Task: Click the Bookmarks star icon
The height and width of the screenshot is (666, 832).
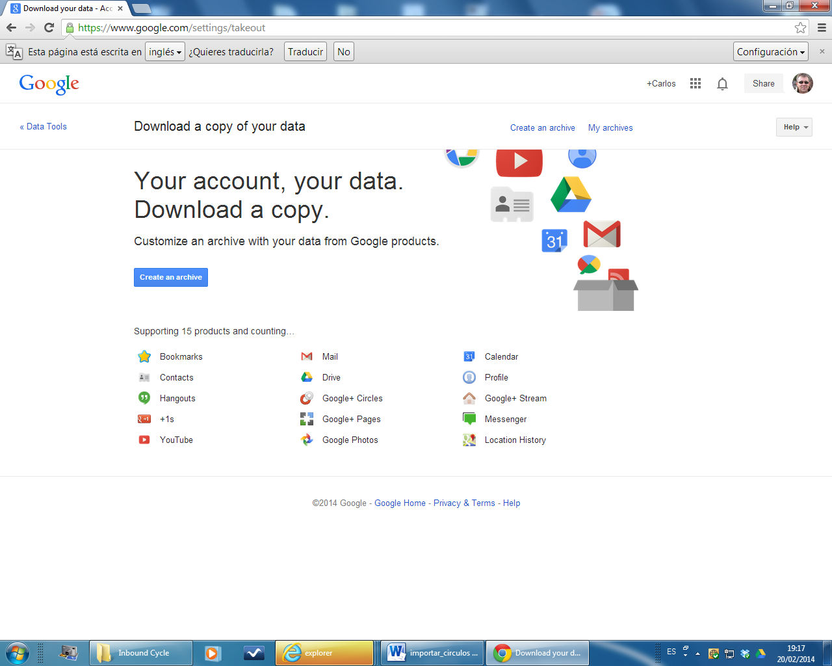Action: (x=144, y=356)
